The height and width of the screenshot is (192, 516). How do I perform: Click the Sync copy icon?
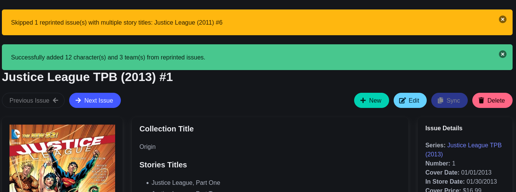pos(440,100)
